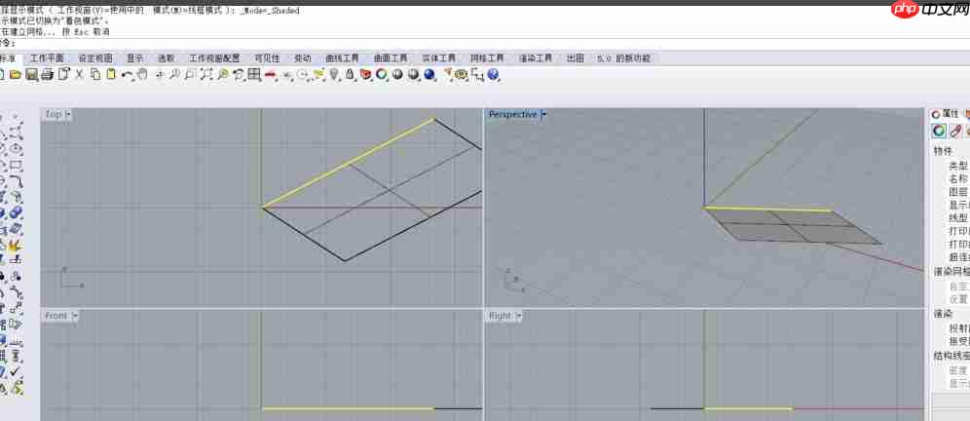The image size is (970, 421).
Task: Click the object properties color wheel button
Action: click(939, 132)
